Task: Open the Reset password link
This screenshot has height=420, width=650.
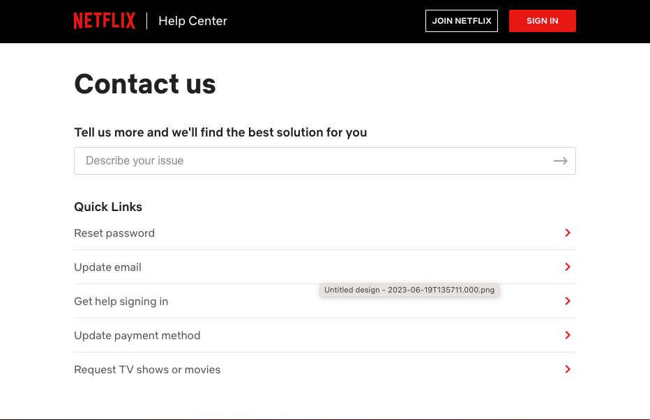Action: tap(114, 233)
